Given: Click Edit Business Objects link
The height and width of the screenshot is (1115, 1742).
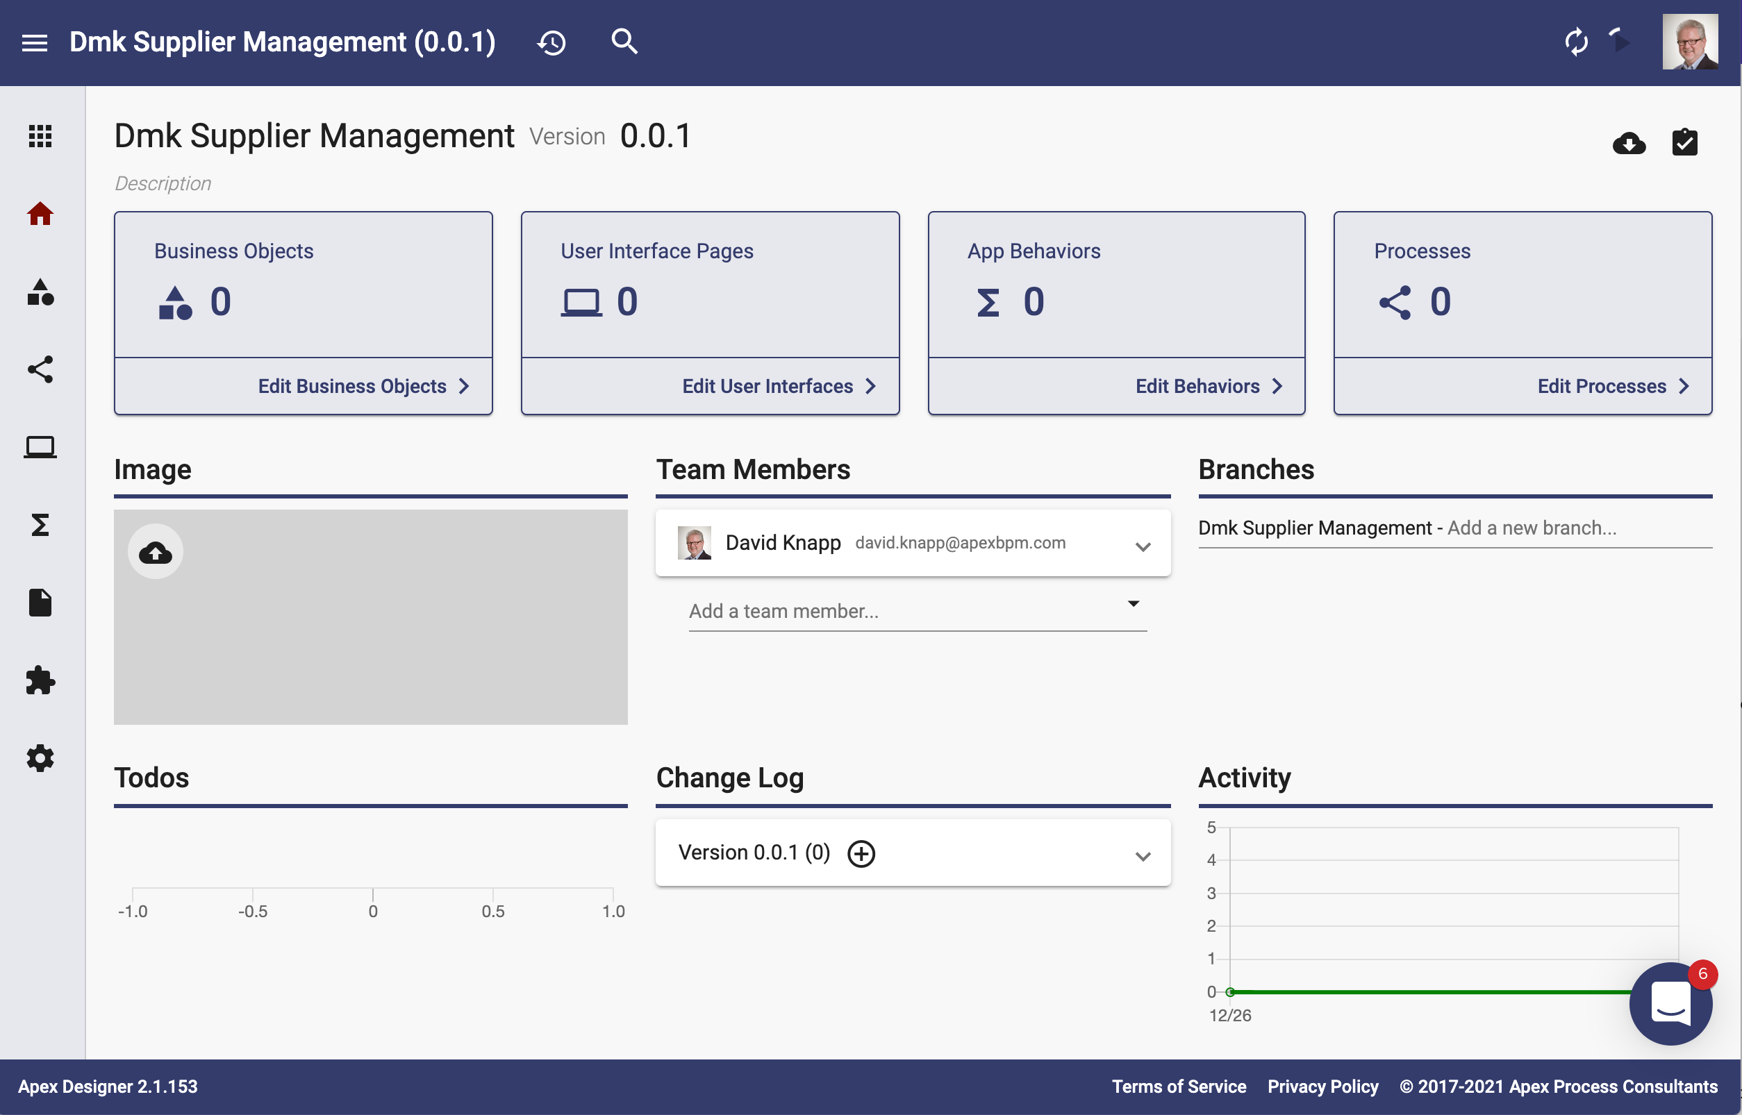Looking at the screenshot, I should [x=363, y=387].
